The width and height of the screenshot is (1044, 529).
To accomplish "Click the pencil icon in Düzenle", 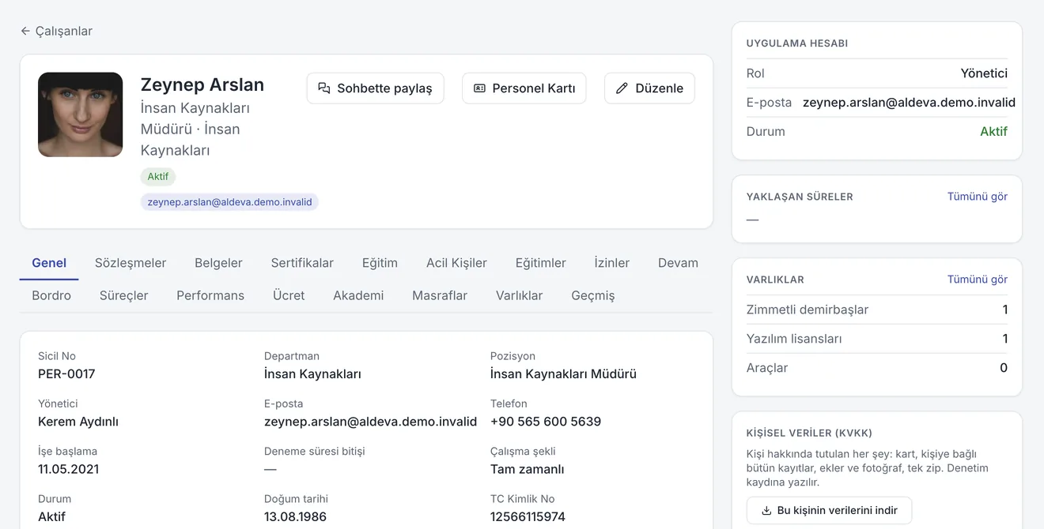I will pos(622,88).
